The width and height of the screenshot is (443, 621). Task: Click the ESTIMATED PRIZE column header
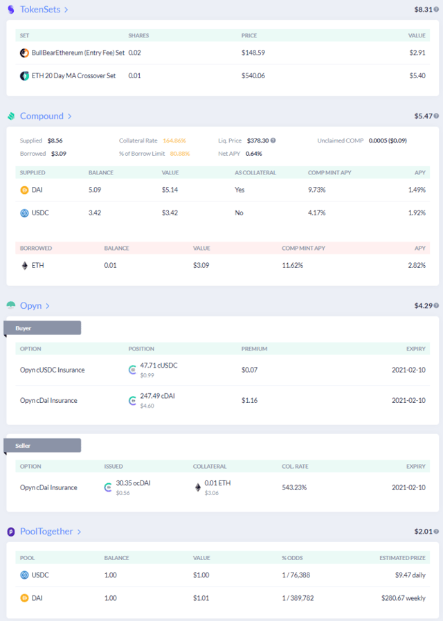coord(403,558)
